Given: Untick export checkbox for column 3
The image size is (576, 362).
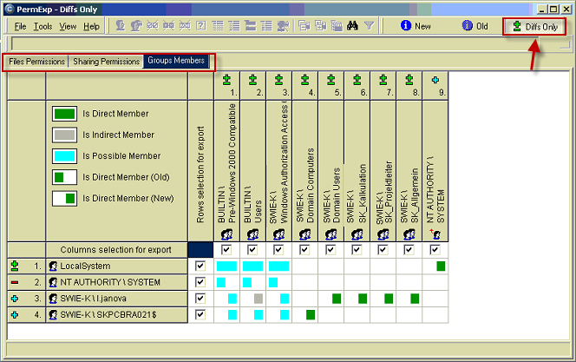Looking at the screenshot, I should (278, 250).
